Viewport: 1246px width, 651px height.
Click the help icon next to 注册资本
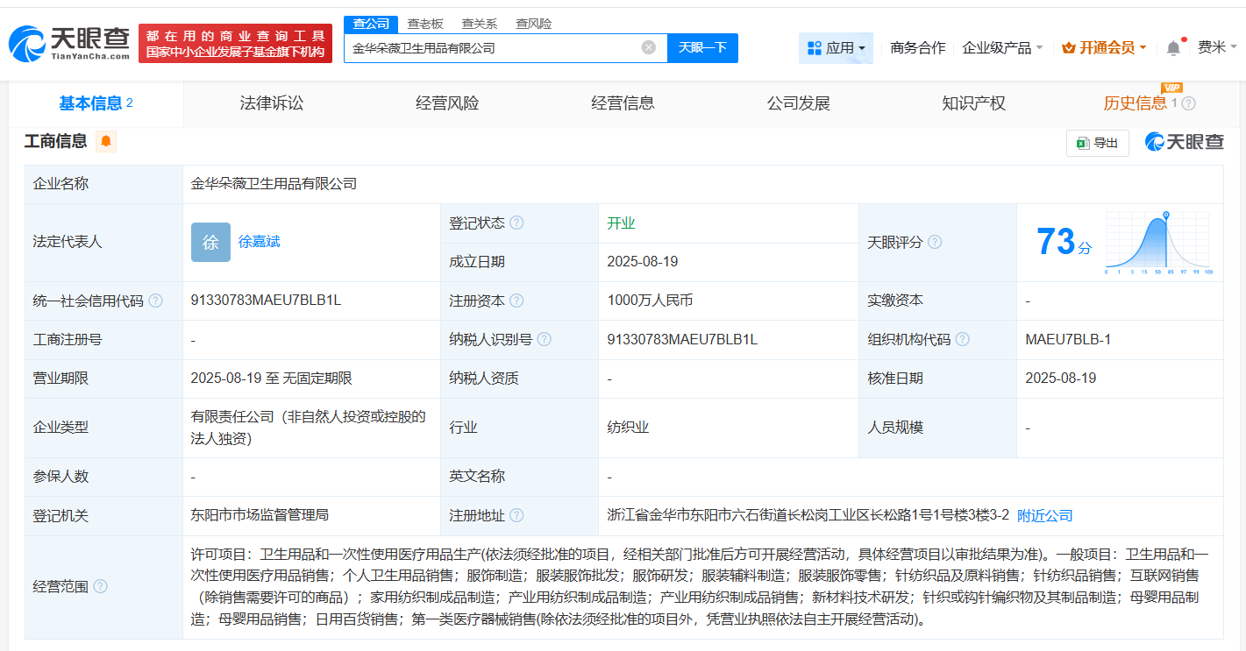516,300
